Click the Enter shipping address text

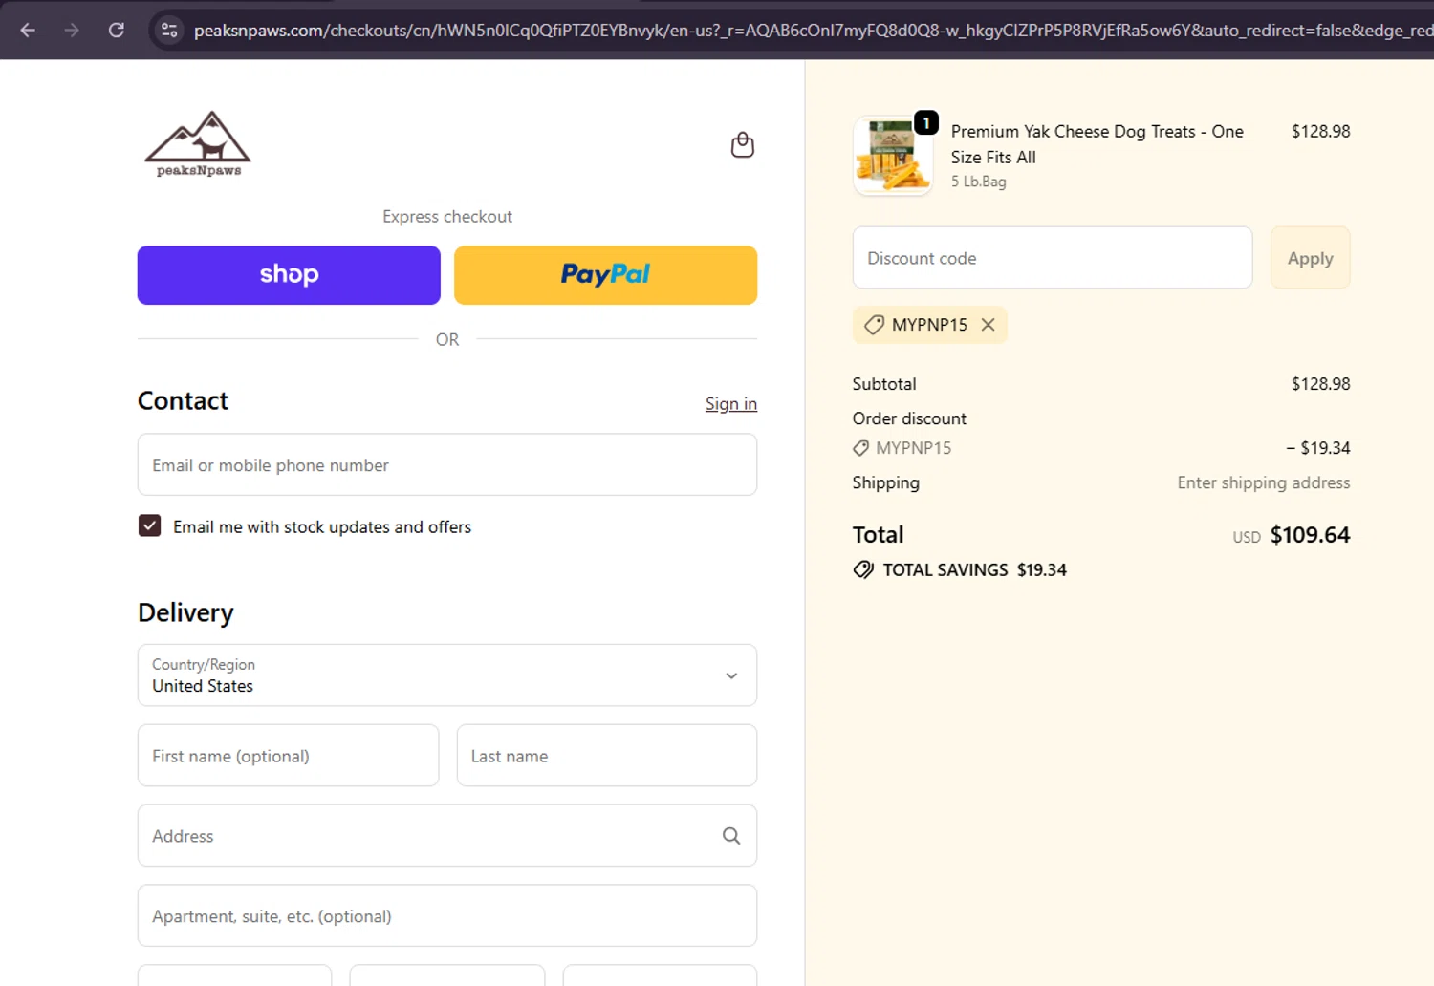(x=1264, y=483)
